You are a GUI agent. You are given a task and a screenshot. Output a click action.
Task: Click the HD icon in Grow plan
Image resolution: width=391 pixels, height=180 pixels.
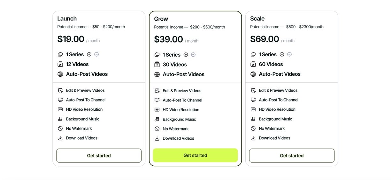point(157,110)
